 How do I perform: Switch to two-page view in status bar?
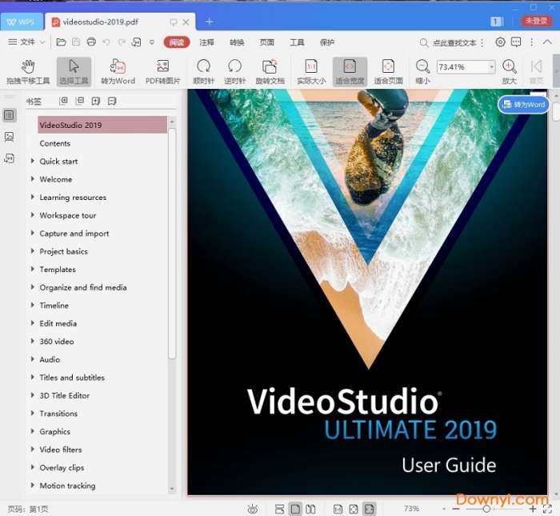point(310,509)
